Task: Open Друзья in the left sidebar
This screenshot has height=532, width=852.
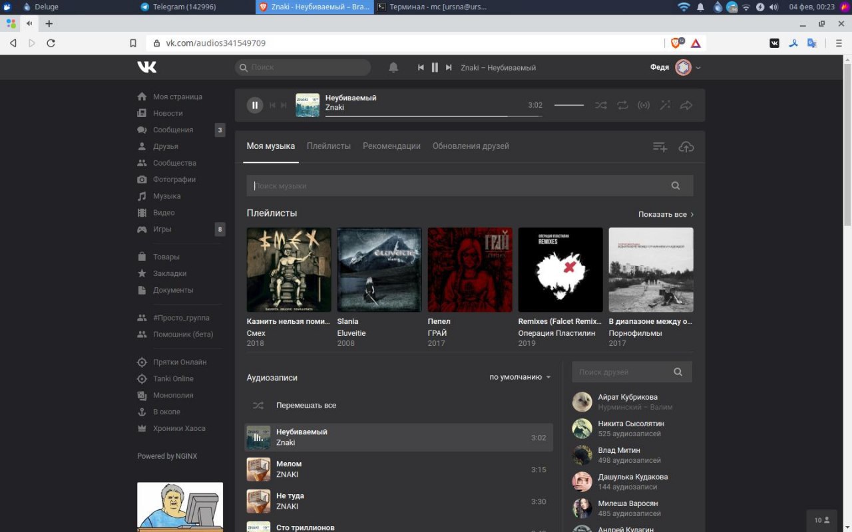Action: [x=166, y=147]
